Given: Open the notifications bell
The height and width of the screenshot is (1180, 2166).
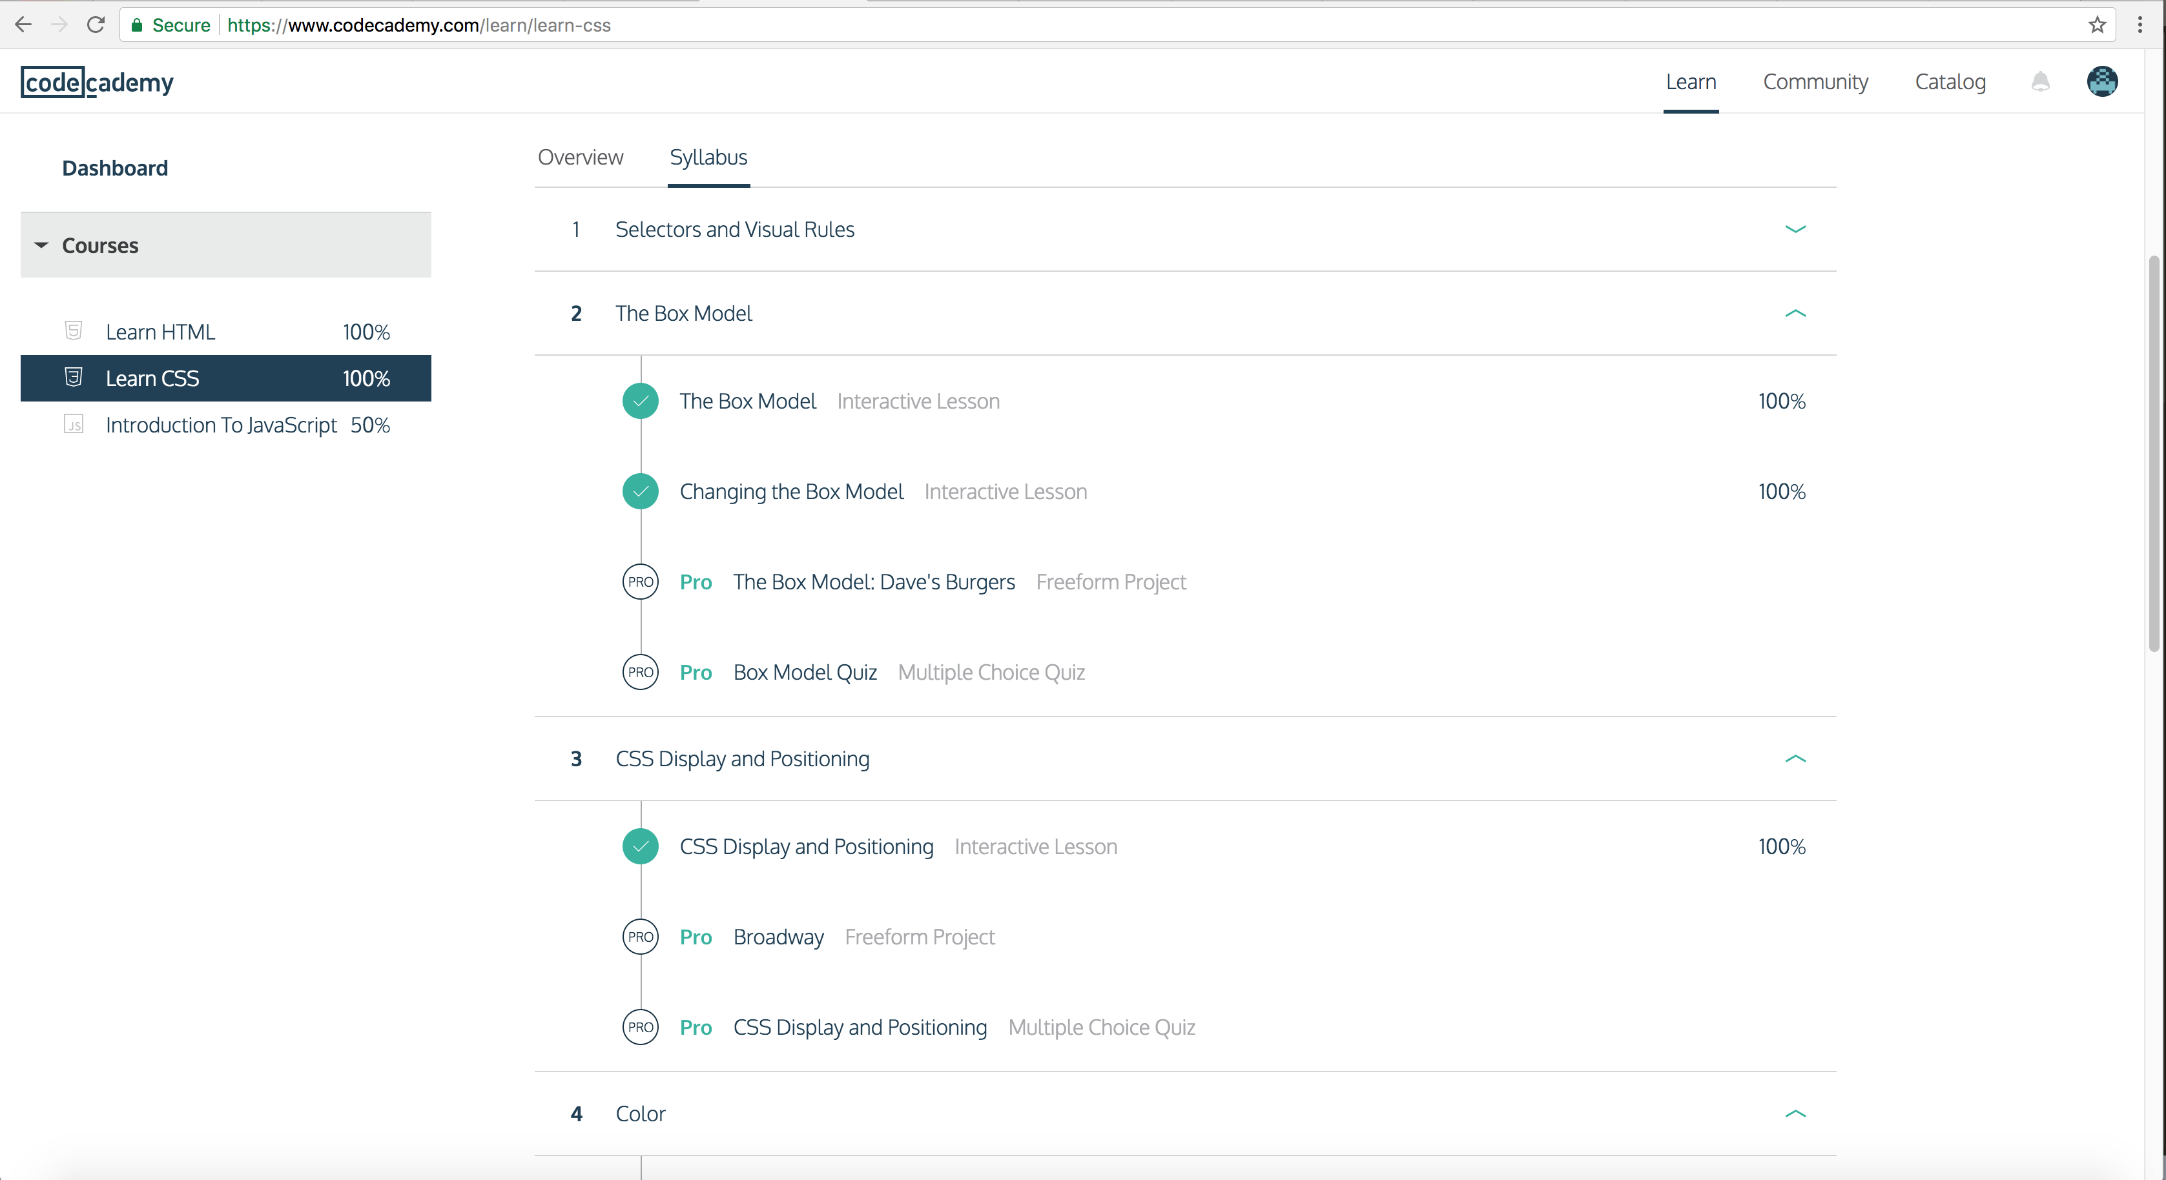Looking at the screenshot, I should coord(2041,81).
